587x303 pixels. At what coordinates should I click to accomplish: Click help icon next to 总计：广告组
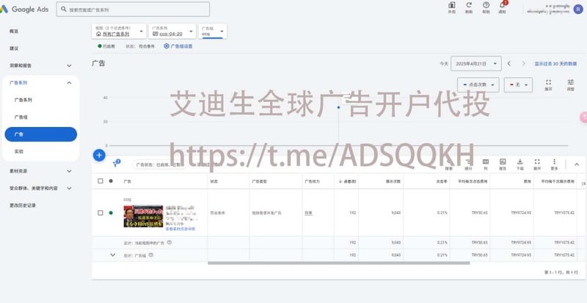[x=151, y=255]
